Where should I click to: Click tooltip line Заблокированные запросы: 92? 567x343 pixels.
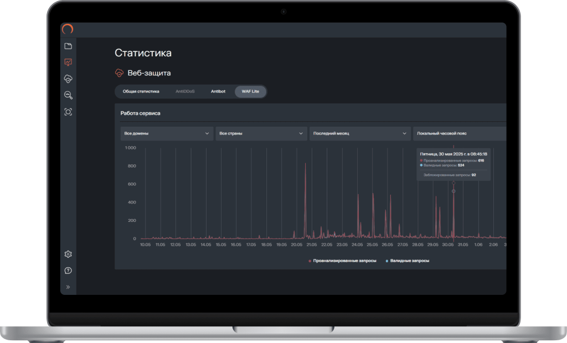450,175
